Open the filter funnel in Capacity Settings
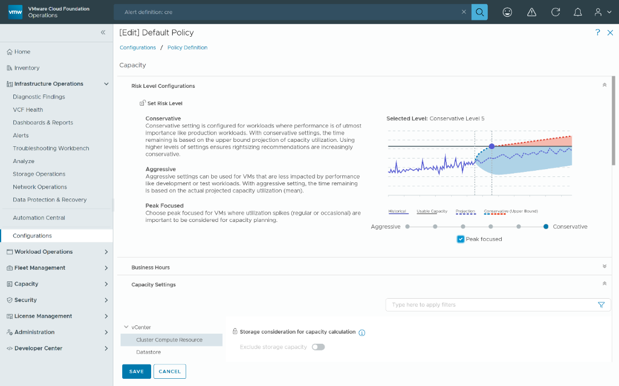This screenshot has width=619, height=386. pos(601,305)
